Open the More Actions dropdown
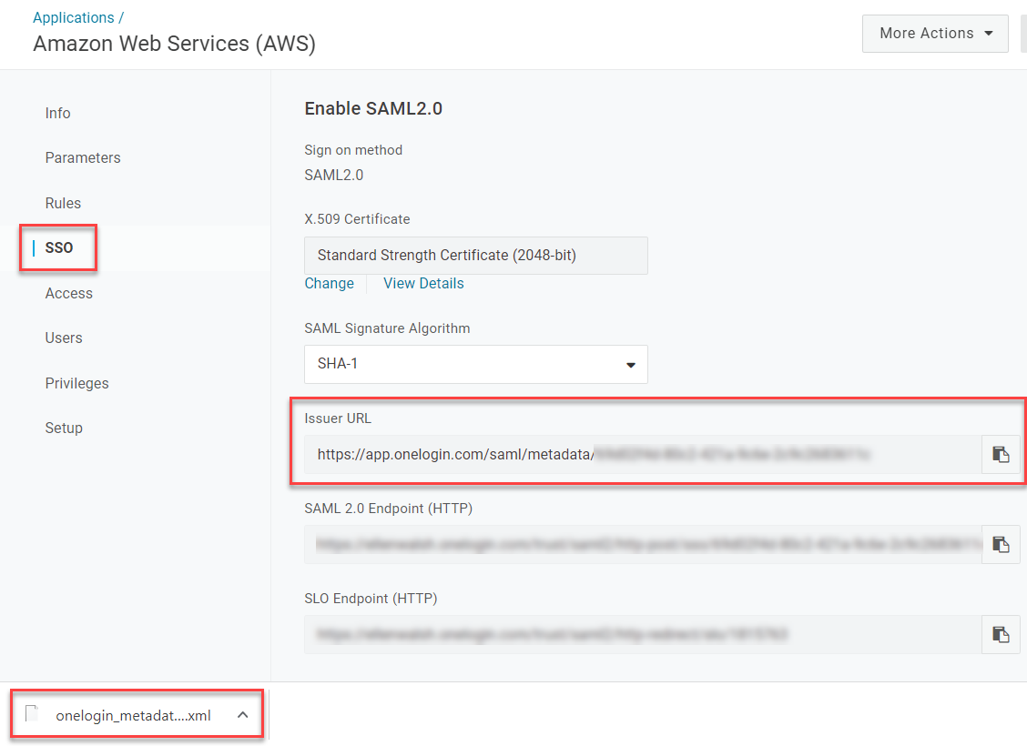Screen dimensions: 1027x746 (935, 34)
